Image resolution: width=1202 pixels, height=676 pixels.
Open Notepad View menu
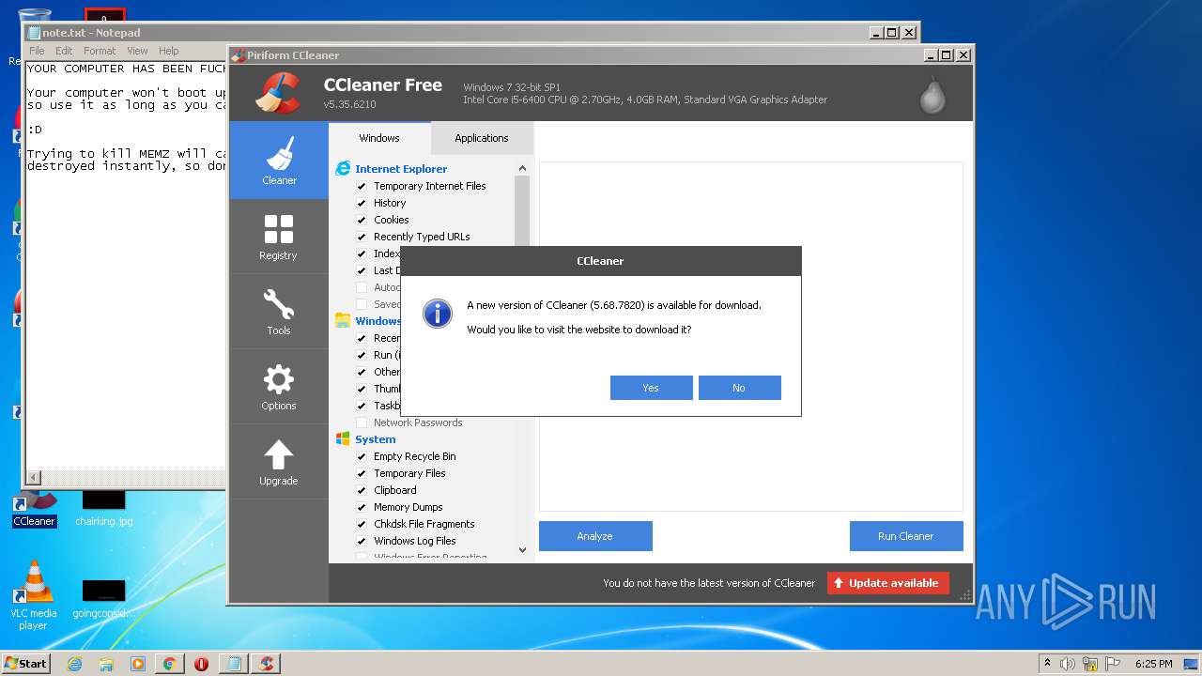(137, 51)
